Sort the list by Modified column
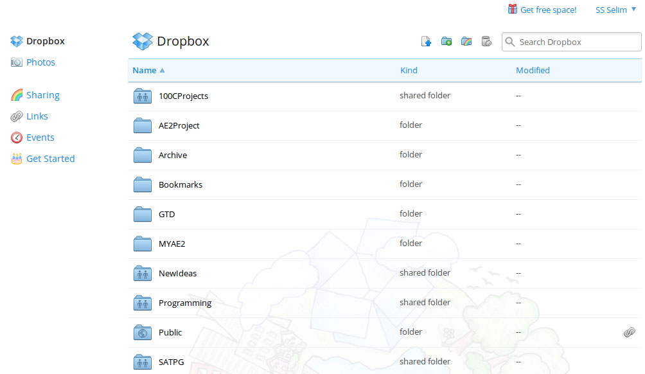Viewport: 645px width, 374px height. pos(533,70)
